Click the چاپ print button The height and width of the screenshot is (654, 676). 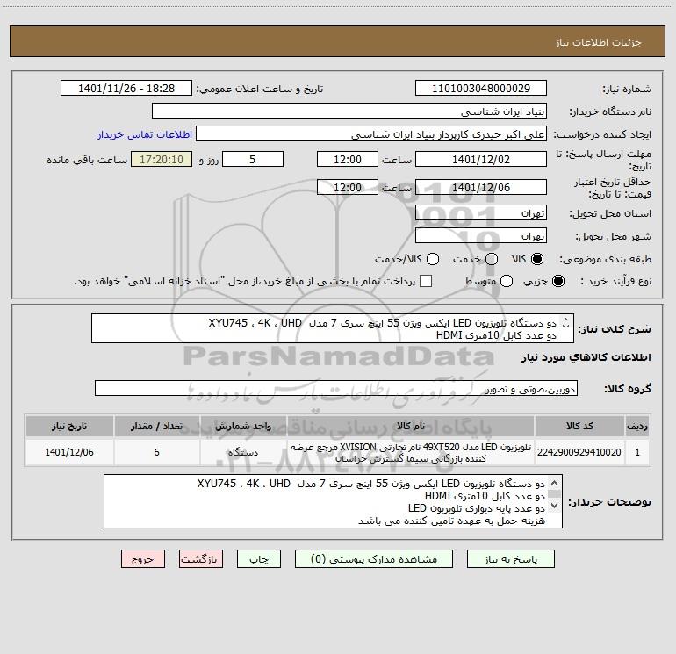[259, 559]
